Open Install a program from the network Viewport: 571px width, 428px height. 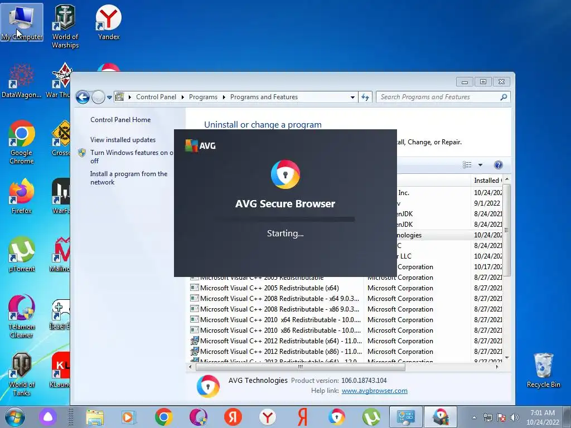pyautogui.click(x=129, y=178)
